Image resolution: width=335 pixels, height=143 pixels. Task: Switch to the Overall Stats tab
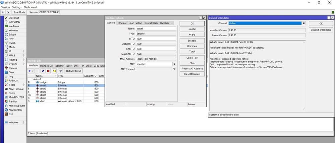tap(151, 23)
